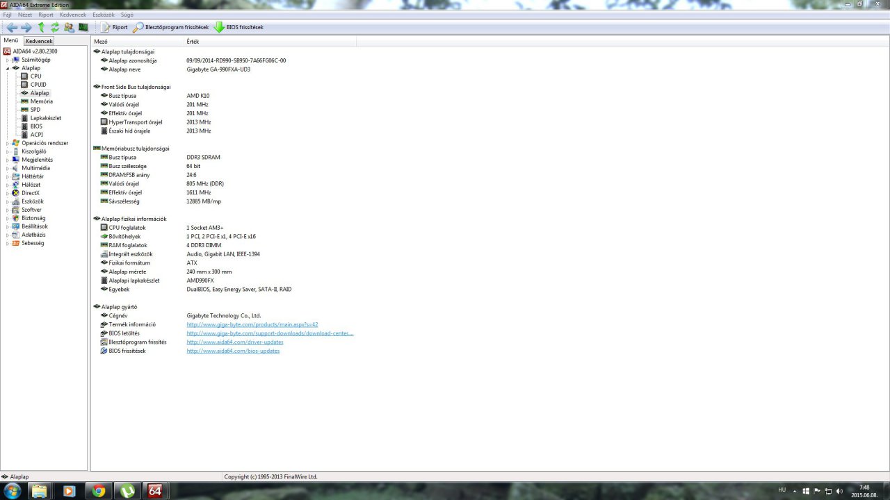Expand the Kiszolgáló node
Image resolution: width=890 pixels, height=500 pixels.
pyautogui.click(x=8, y=151)
